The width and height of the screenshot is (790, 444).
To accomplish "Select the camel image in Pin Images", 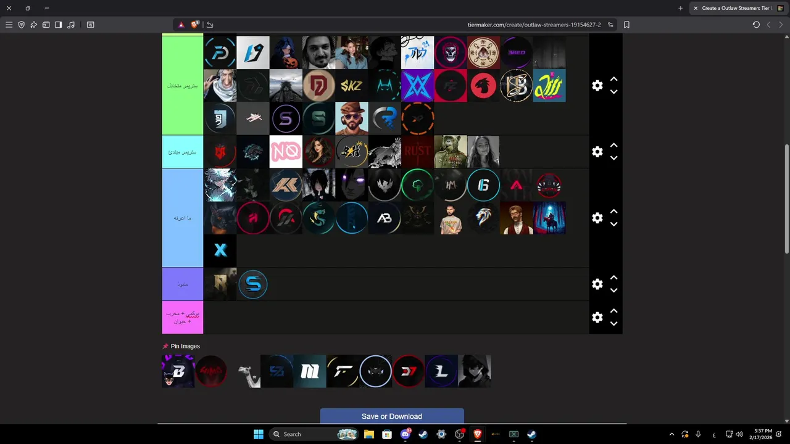I will [244, 371].
